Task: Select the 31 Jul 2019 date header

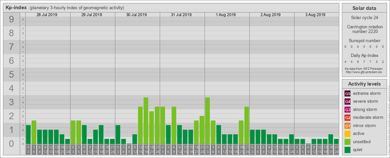Action: (x=181, y=15)
